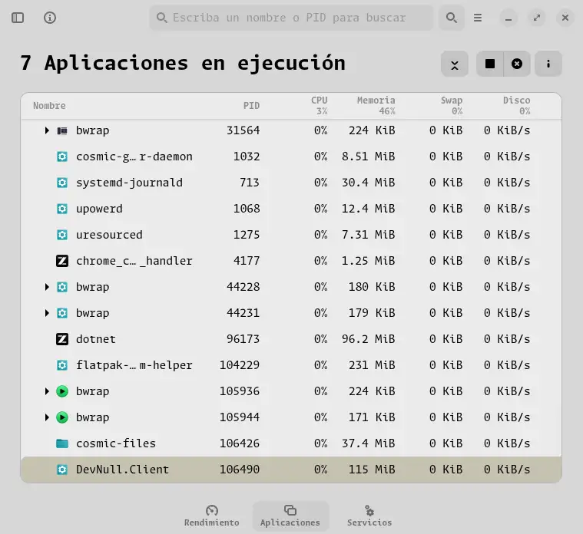Click PID value 1032
Viewport: 583px width, 534px height.
tap(247, 157)
